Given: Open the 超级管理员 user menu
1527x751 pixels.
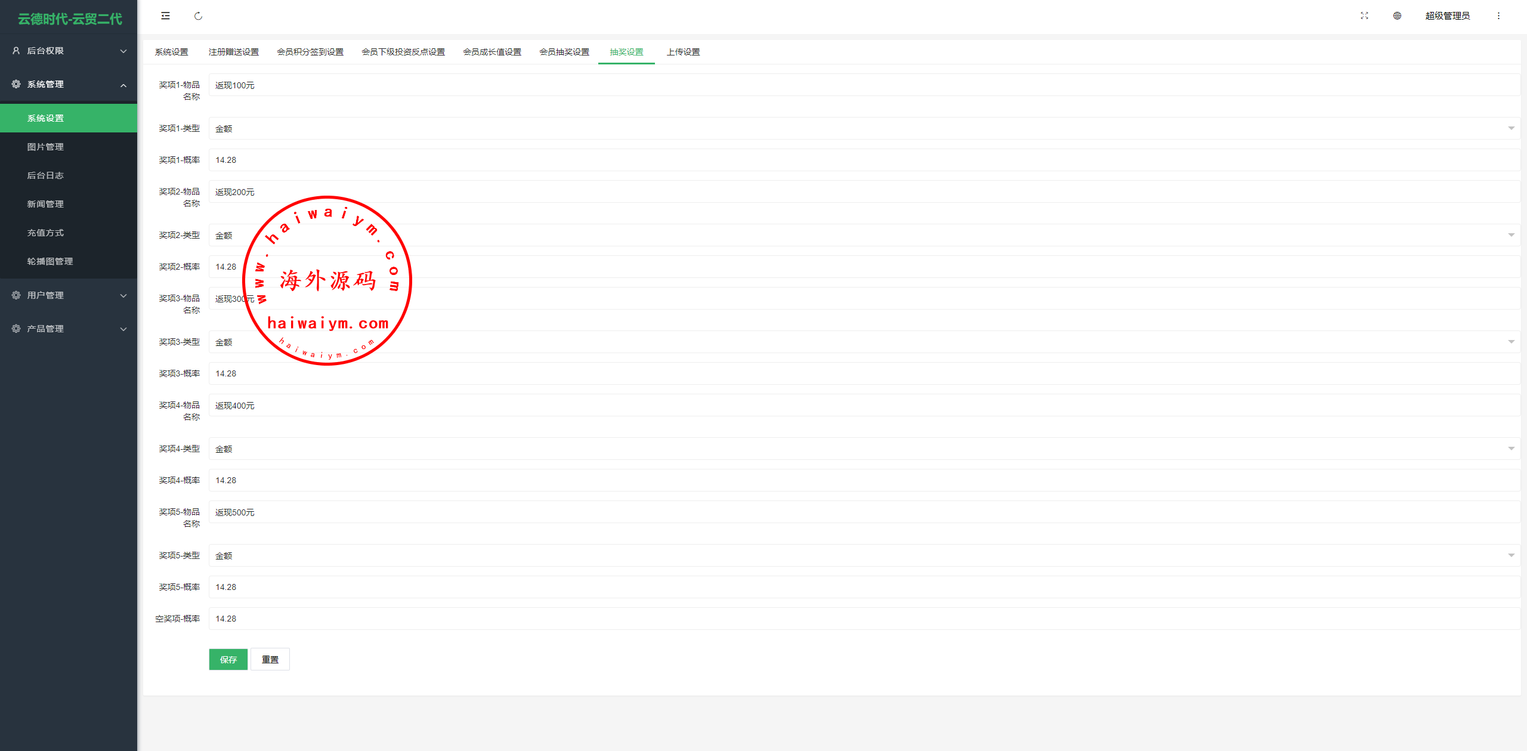Looking at the screenshot, I should [1447, 16].
